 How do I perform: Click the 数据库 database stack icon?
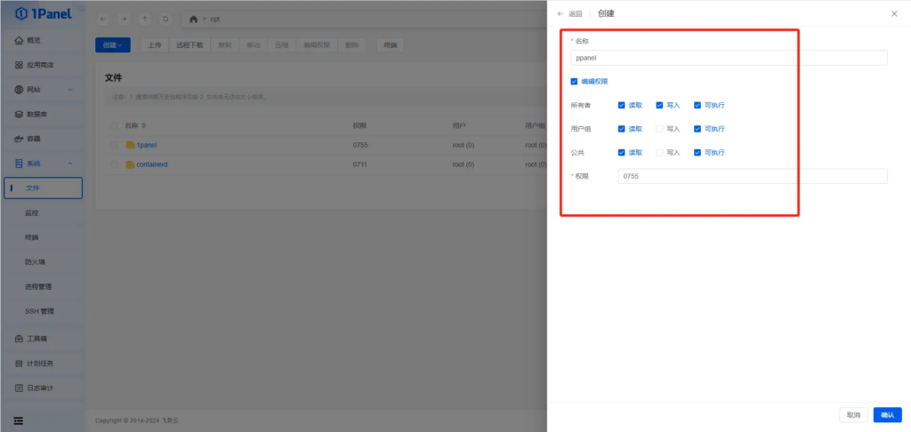19,115
